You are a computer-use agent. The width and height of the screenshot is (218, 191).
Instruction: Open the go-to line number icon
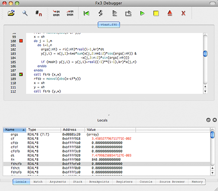pos(39,13)
